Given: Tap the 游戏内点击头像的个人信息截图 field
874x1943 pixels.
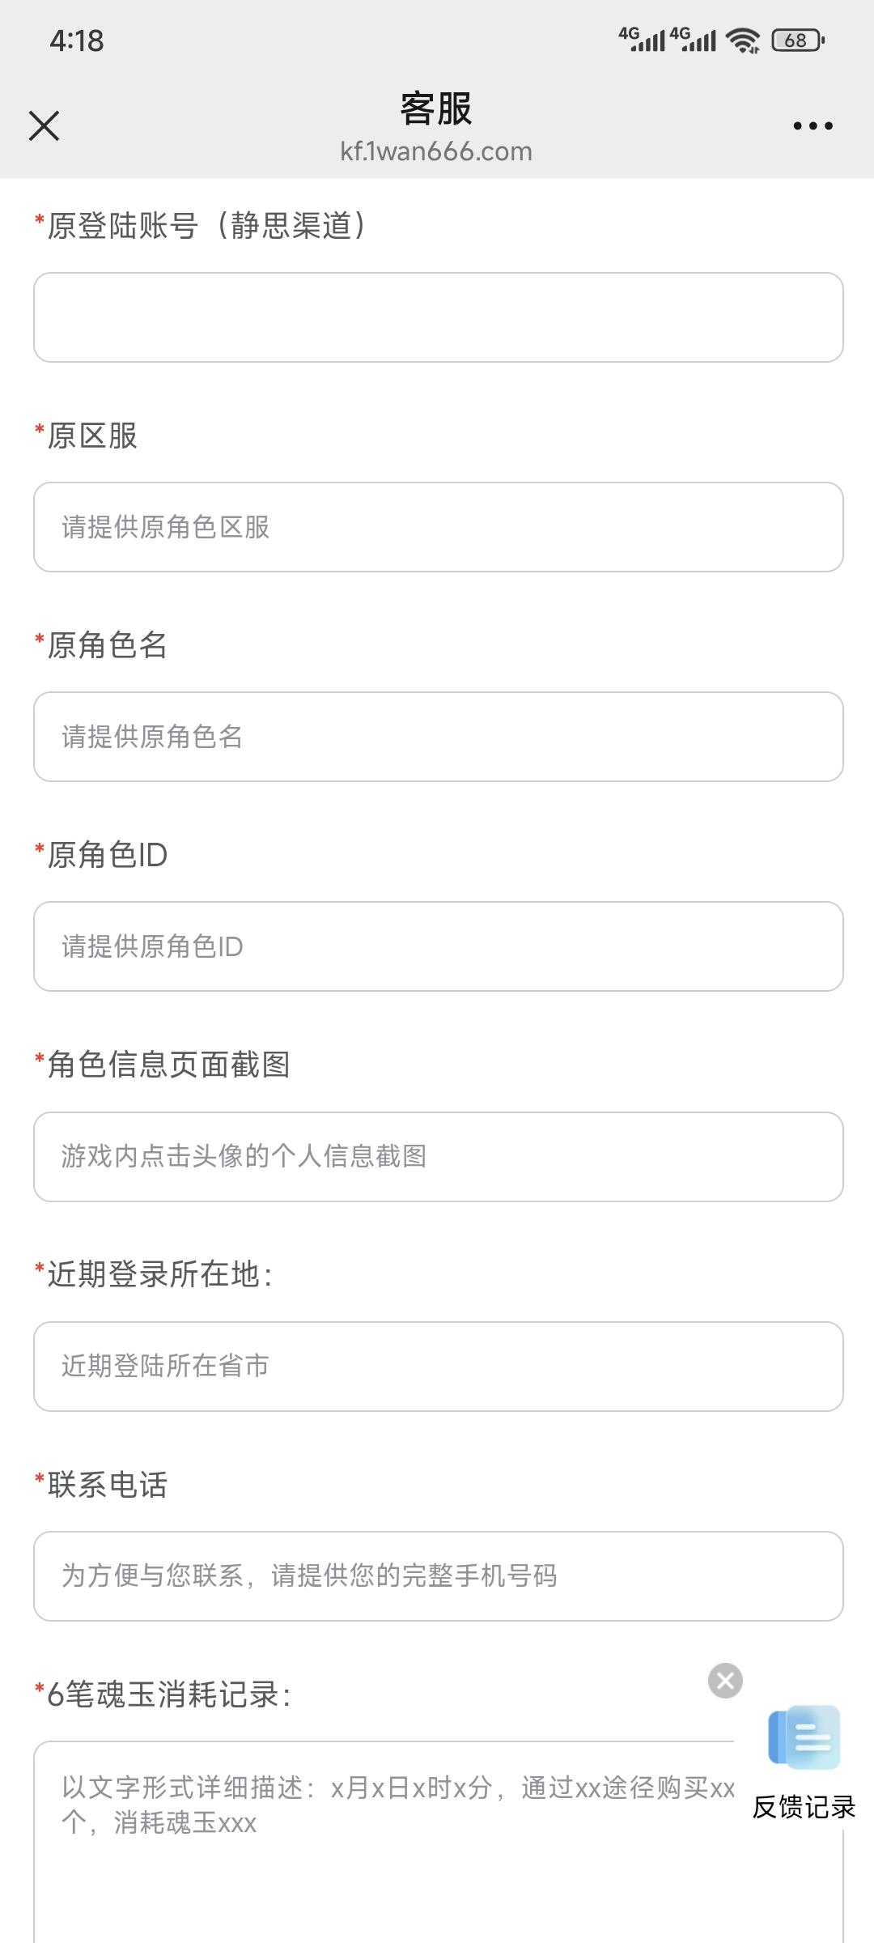Looking at the screenshot, I should pos(439,1157).
